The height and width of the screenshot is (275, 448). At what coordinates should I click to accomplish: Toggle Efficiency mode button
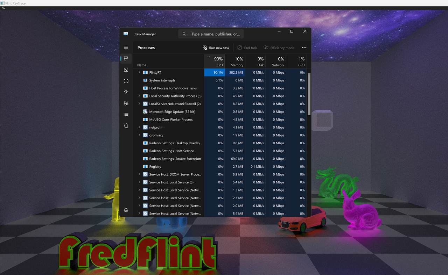tap(279, 48)
